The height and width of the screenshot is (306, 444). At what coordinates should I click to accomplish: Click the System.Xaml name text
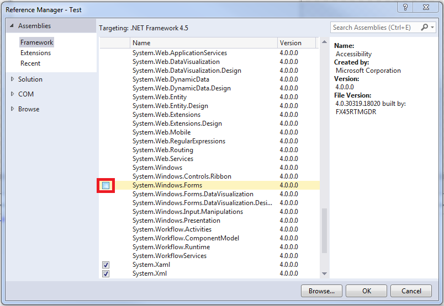(x=151, y=265)
